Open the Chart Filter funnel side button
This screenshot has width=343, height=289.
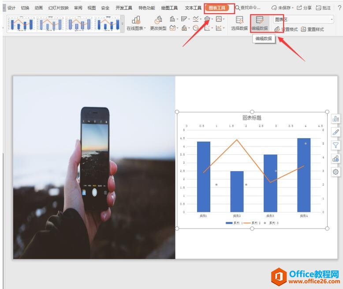click(x=336, y=145)
